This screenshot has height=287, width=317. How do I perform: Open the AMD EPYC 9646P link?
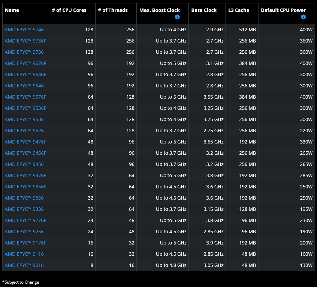tap(26, 74)
